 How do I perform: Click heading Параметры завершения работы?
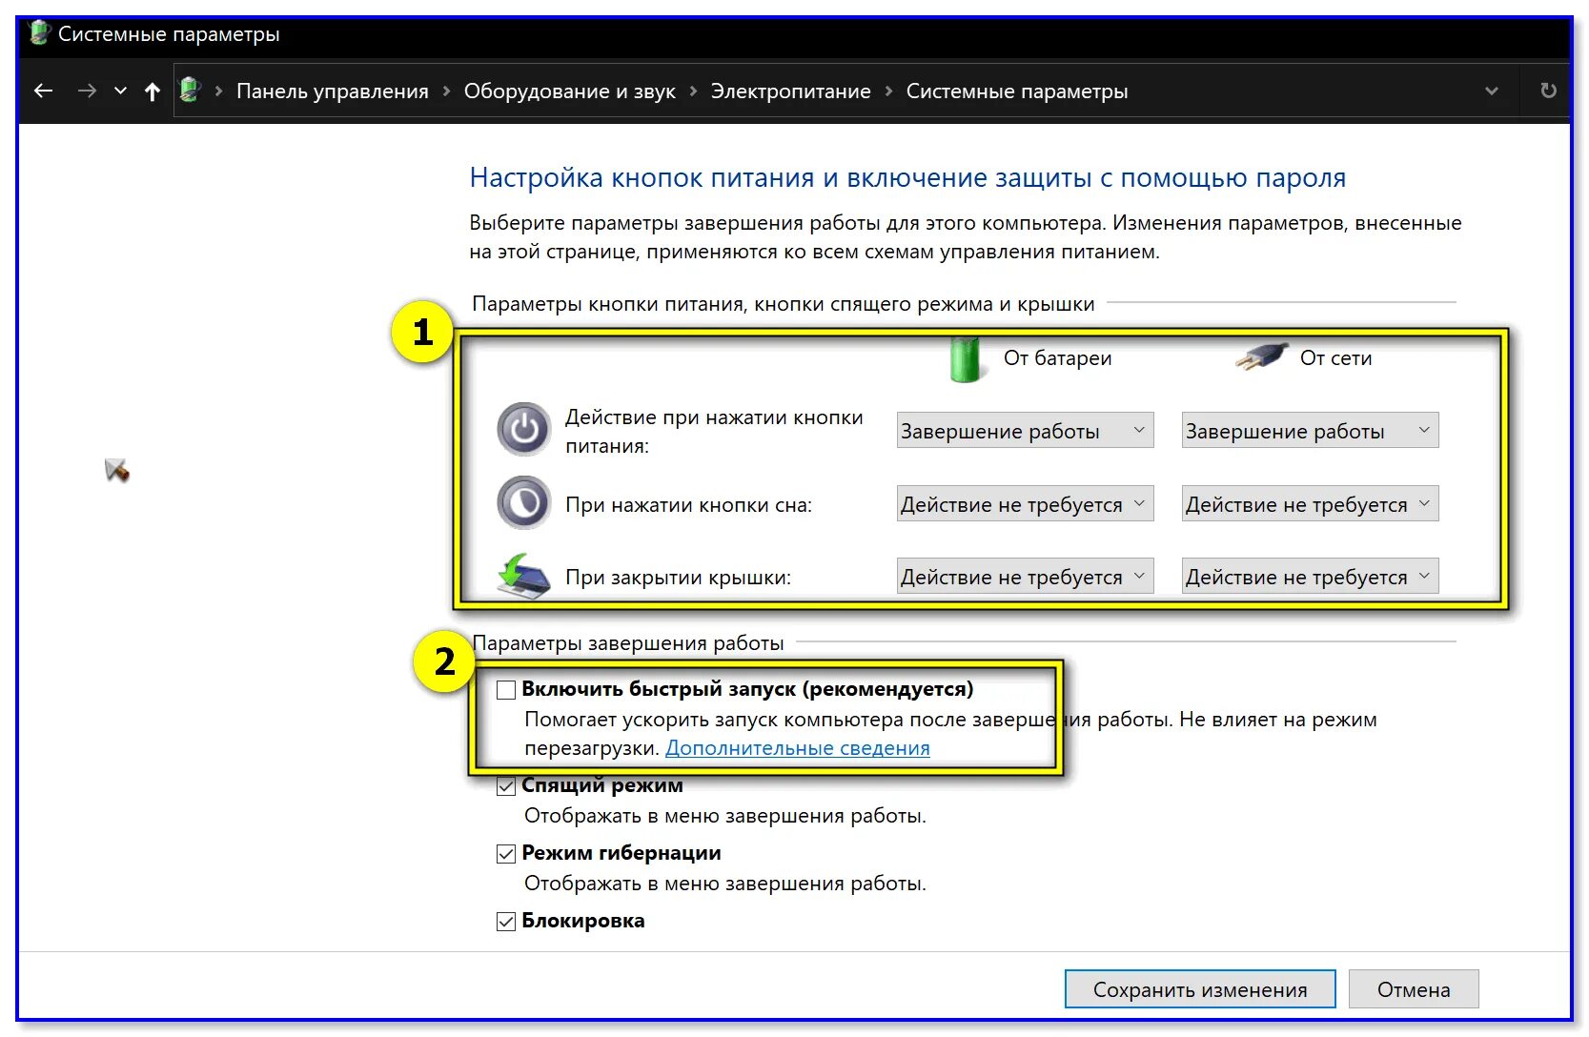(628, 643)
